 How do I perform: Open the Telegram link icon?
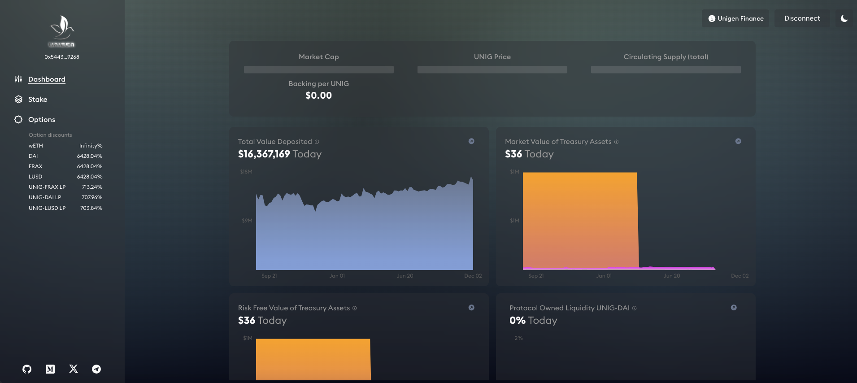(x=96, y=369)
